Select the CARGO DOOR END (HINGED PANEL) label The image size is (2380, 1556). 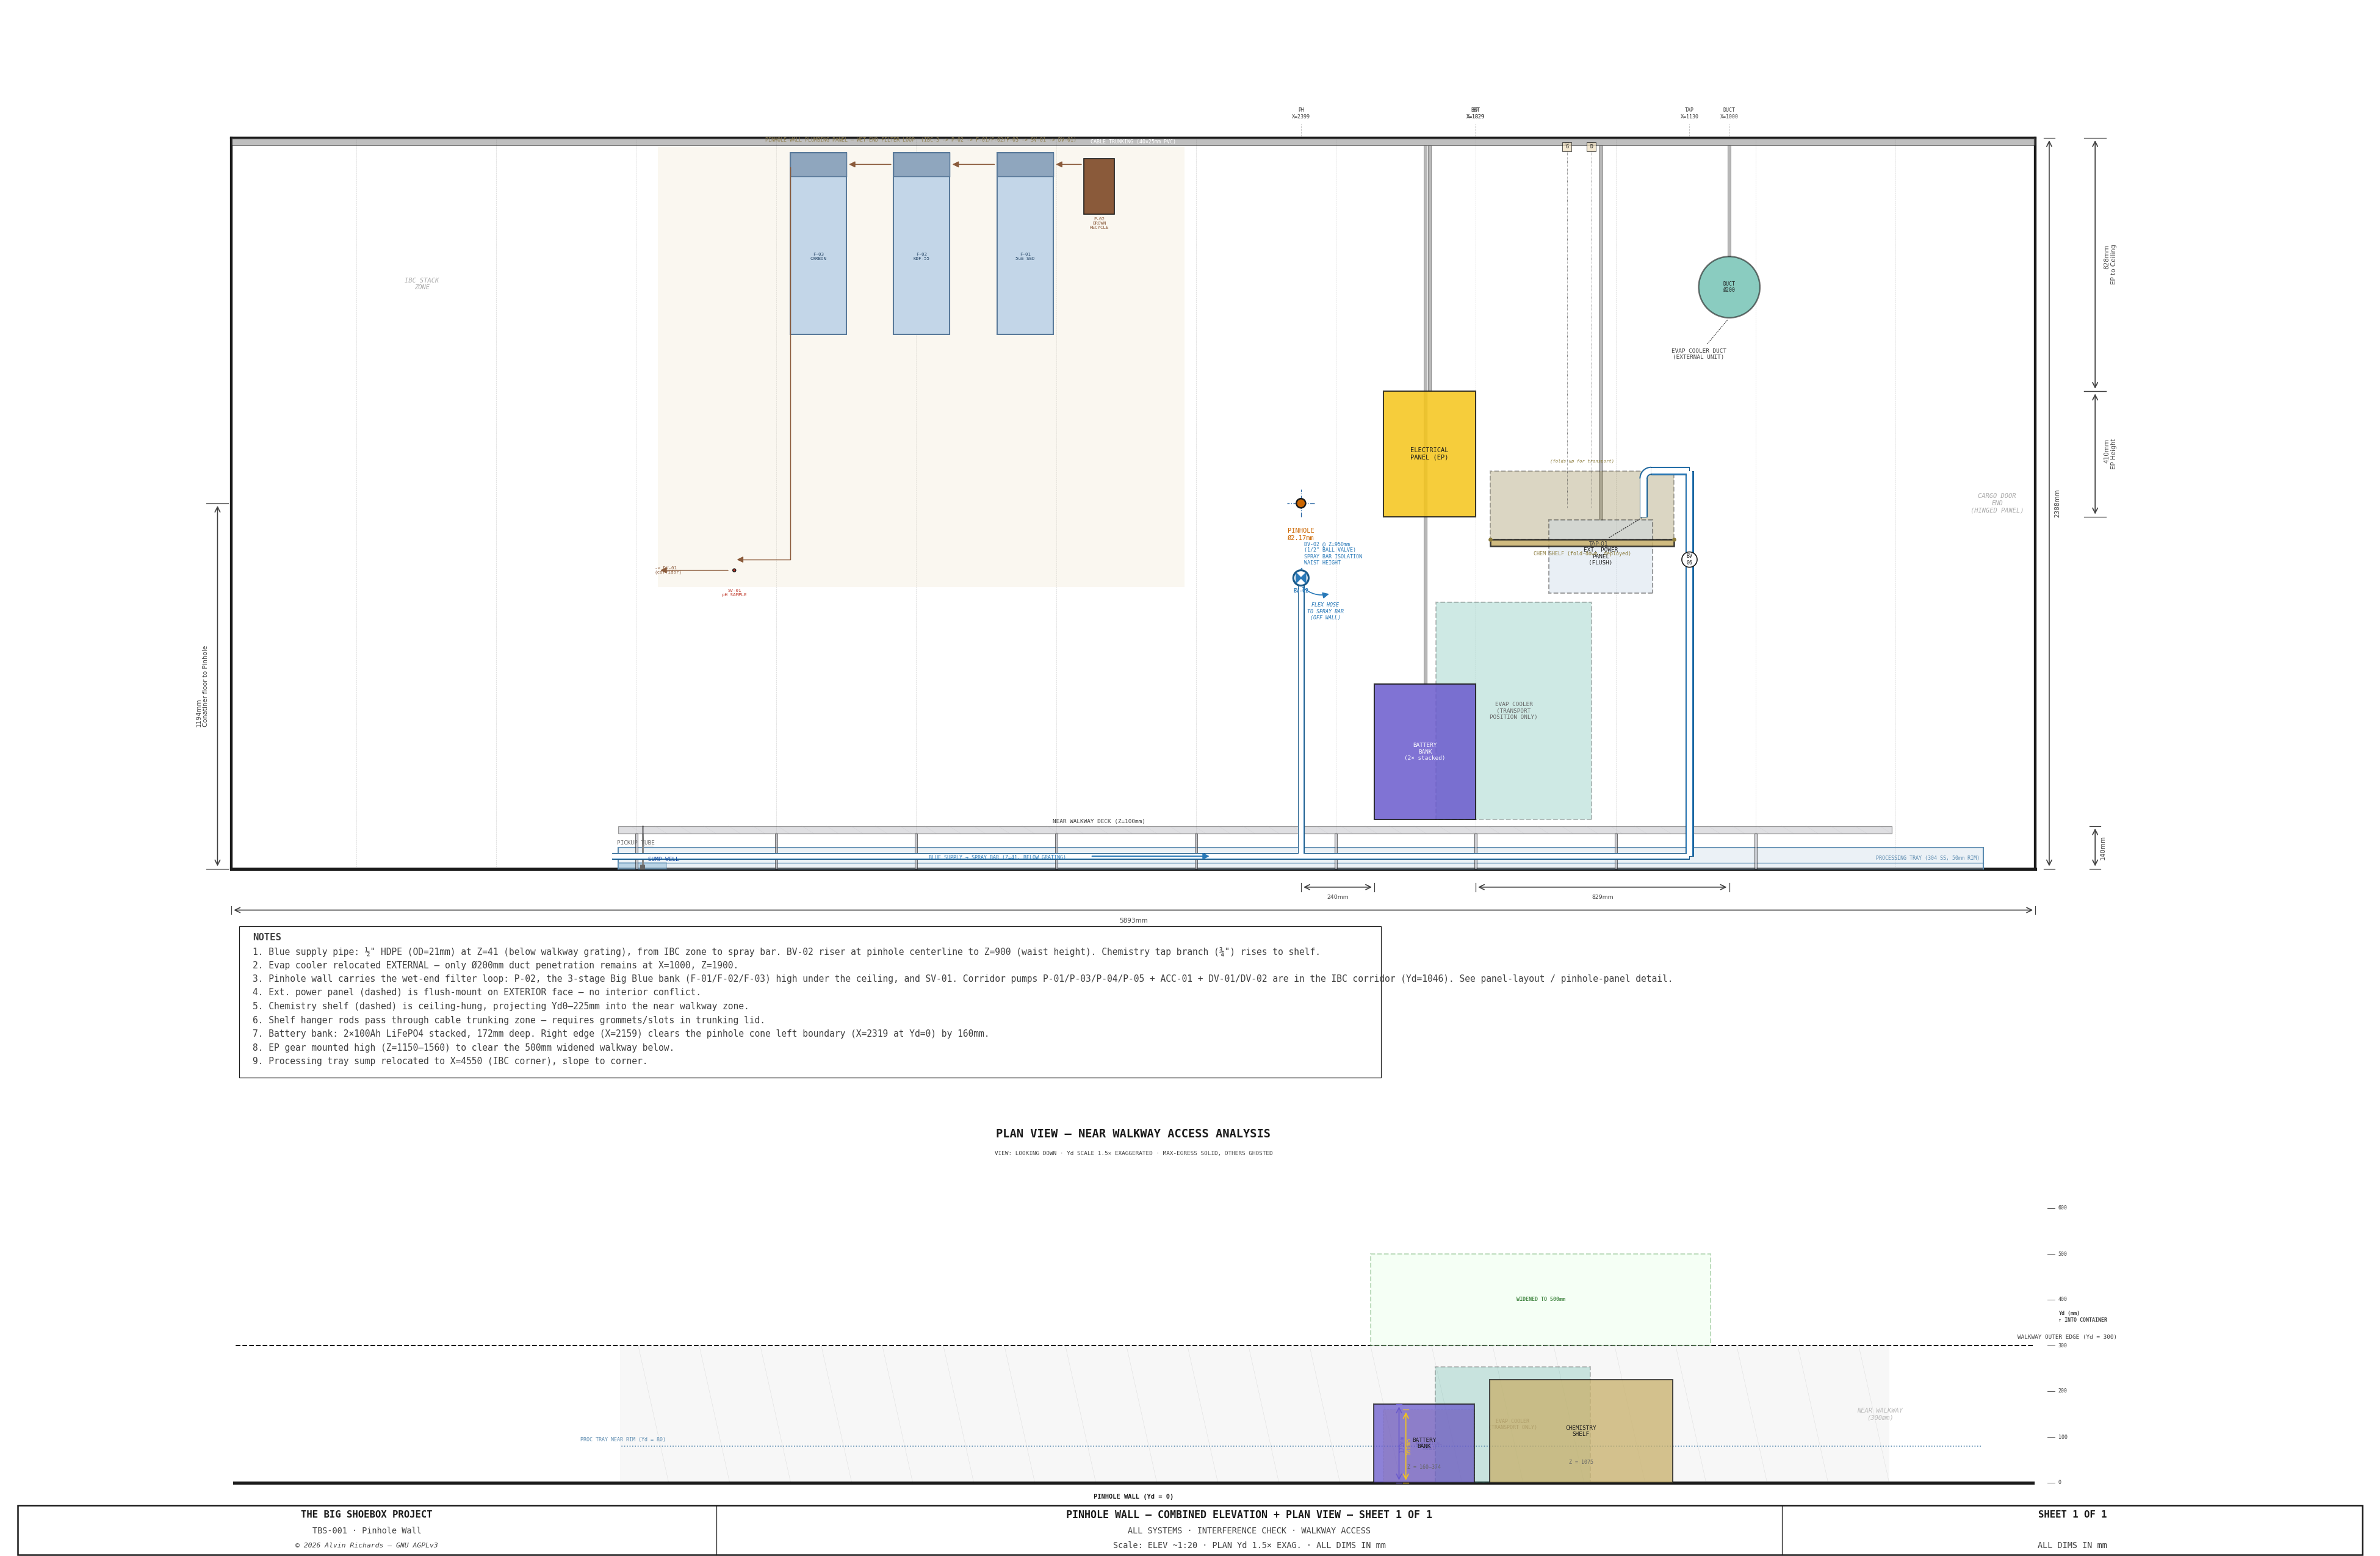[1996, 503]
